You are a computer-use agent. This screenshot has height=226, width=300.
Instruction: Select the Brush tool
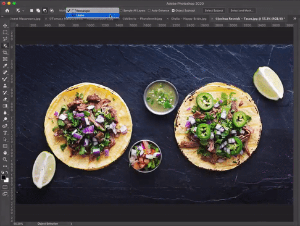point(5,79)
